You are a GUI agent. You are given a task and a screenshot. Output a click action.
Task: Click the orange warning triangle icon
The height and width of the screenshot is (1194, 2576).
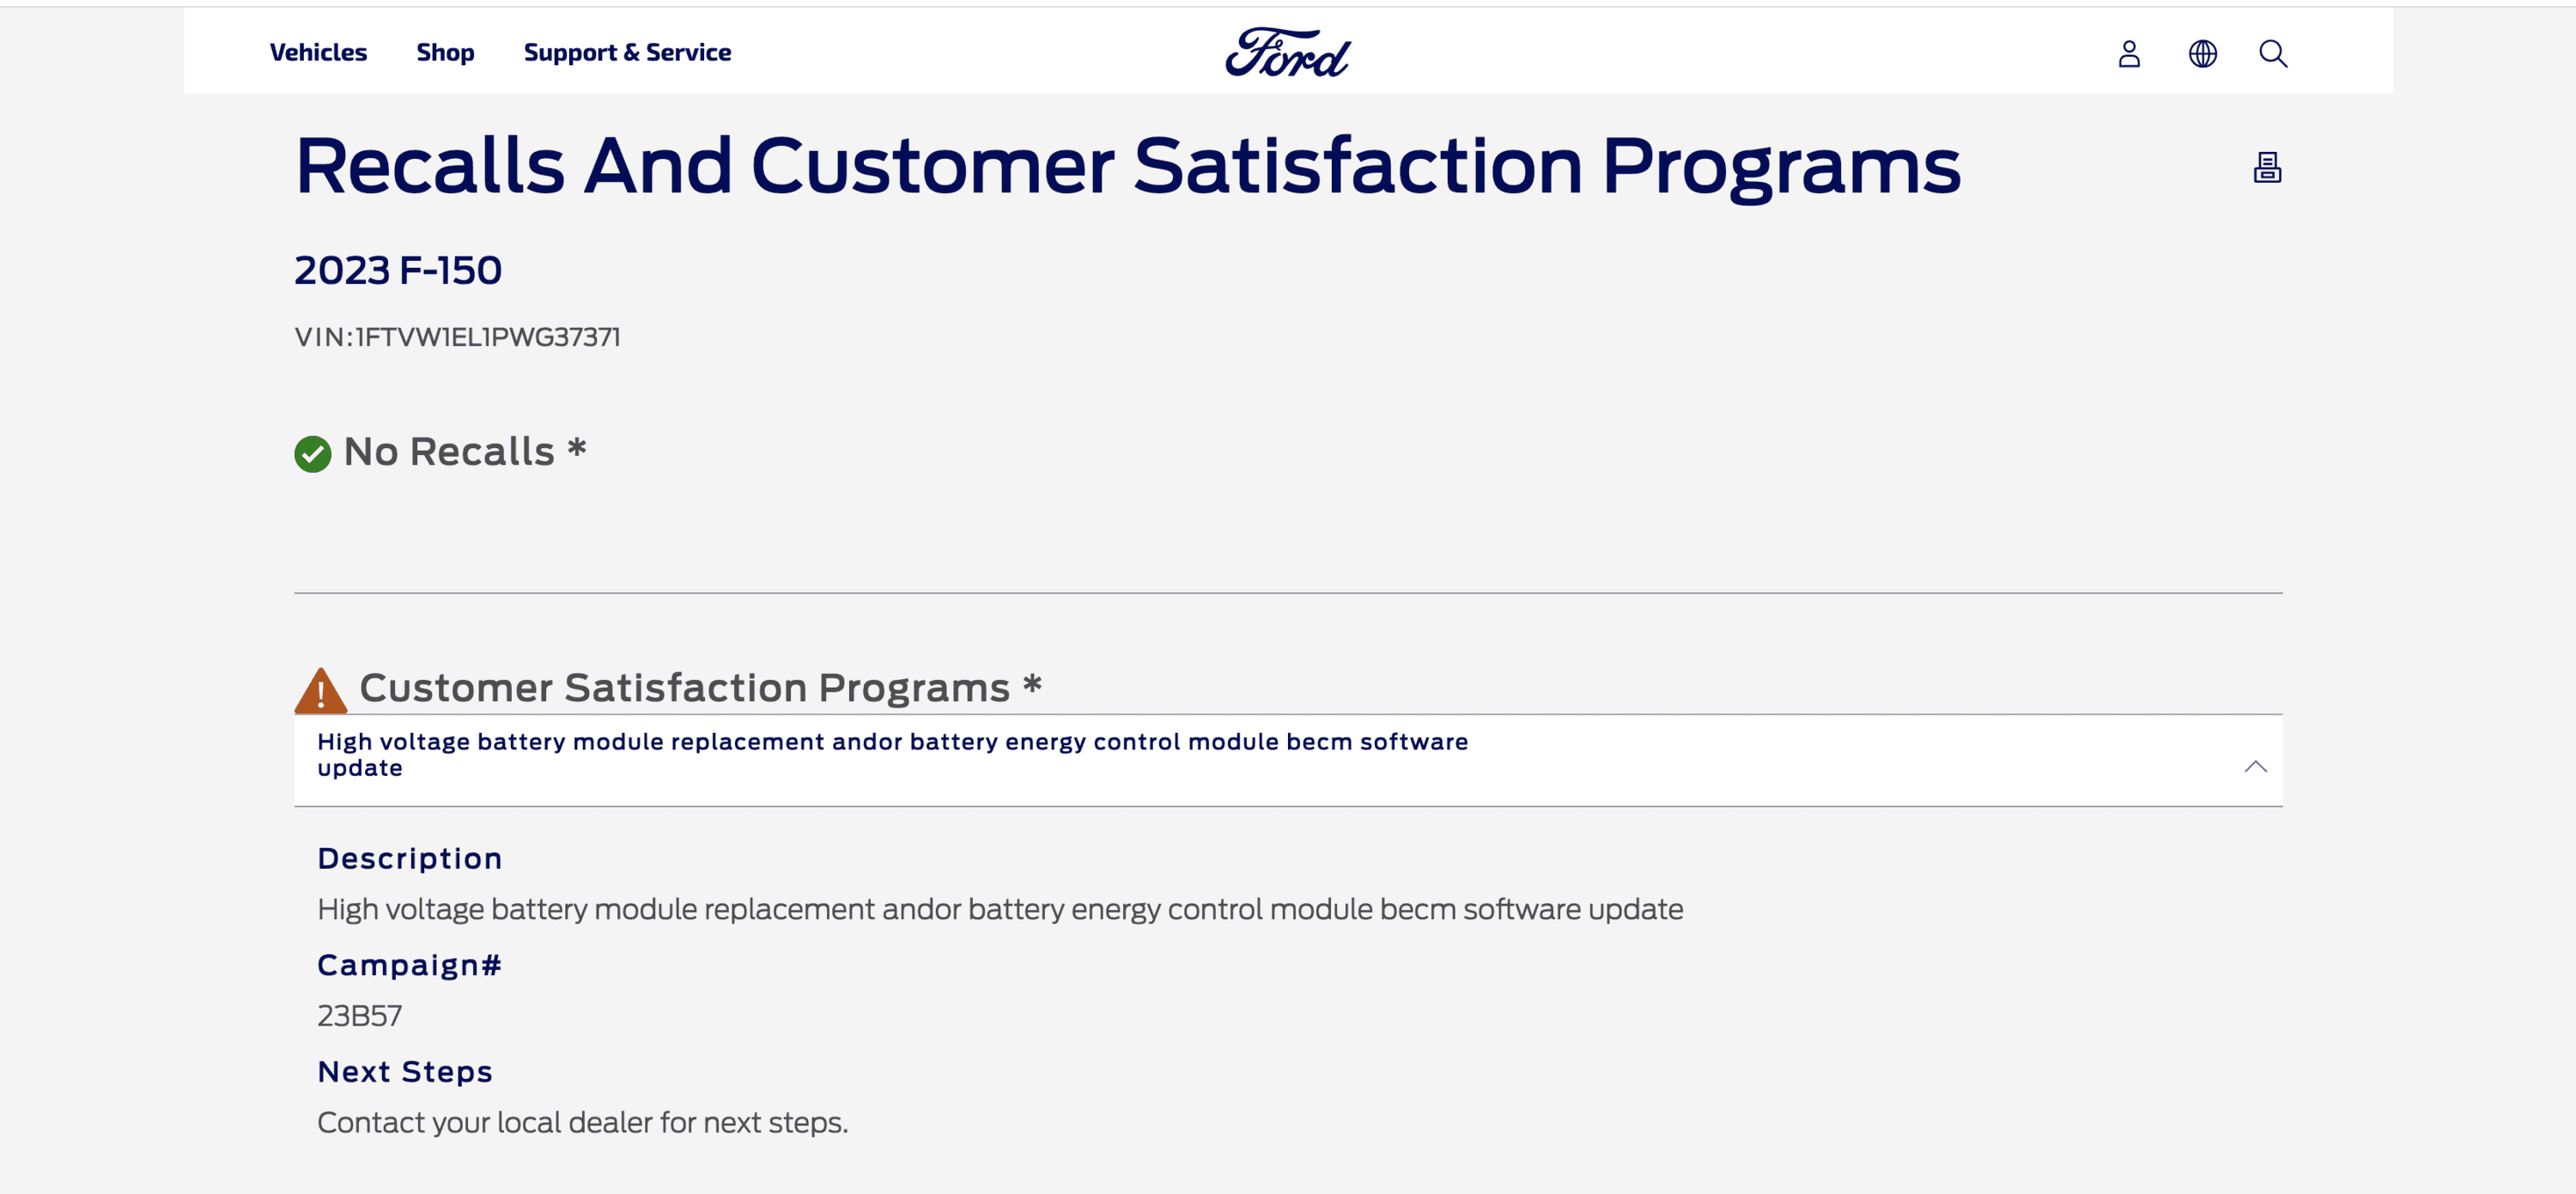click(320, 690)
